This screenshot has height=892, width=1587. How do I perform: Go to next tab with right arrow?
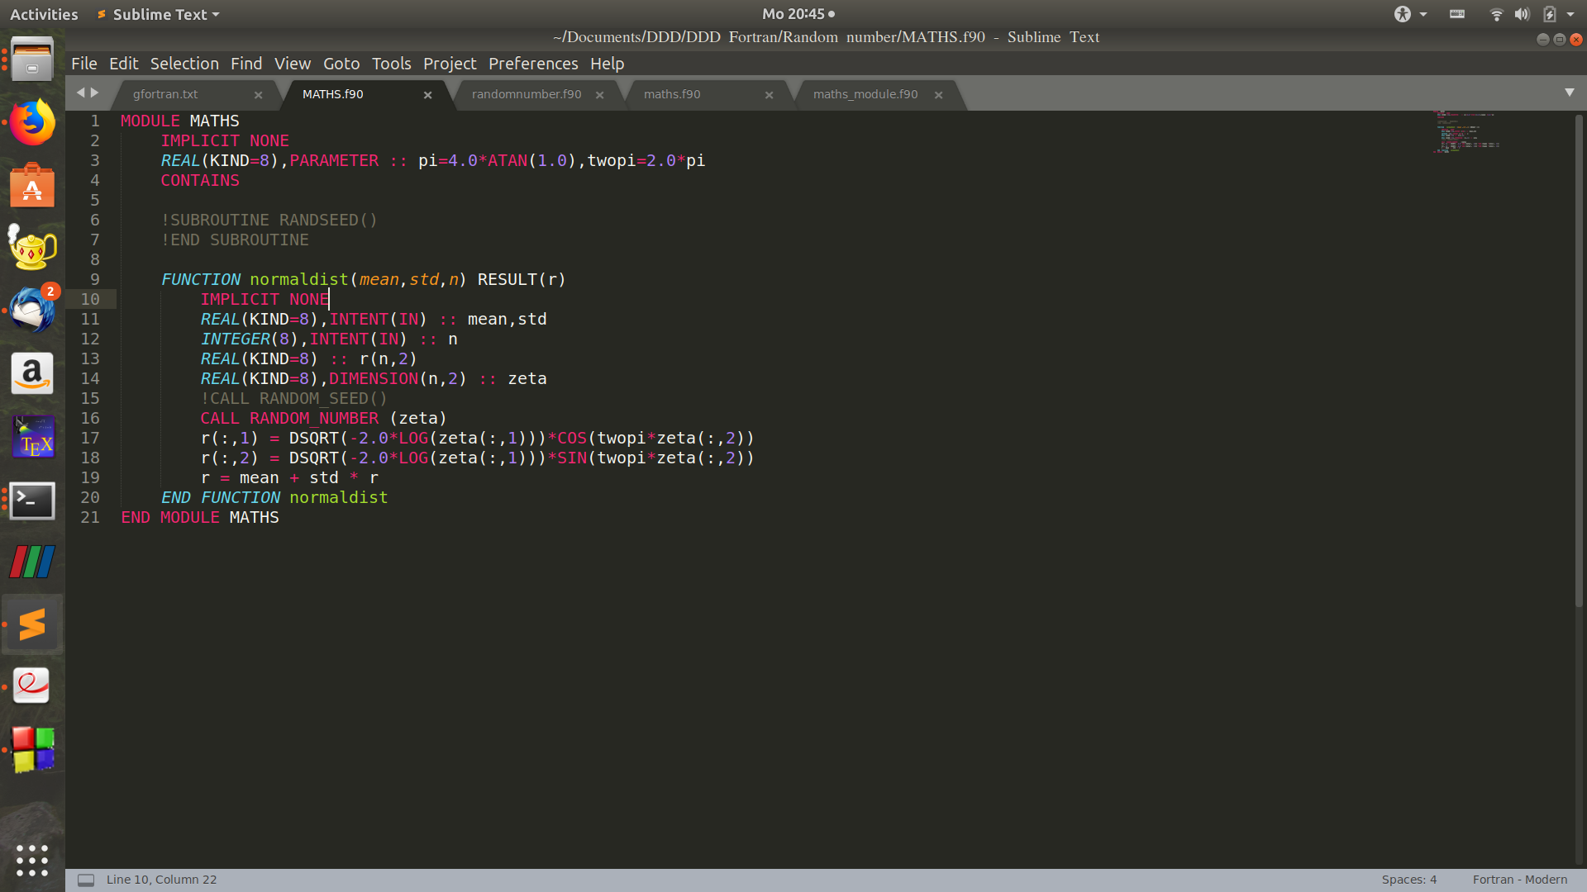coord(95,93)
